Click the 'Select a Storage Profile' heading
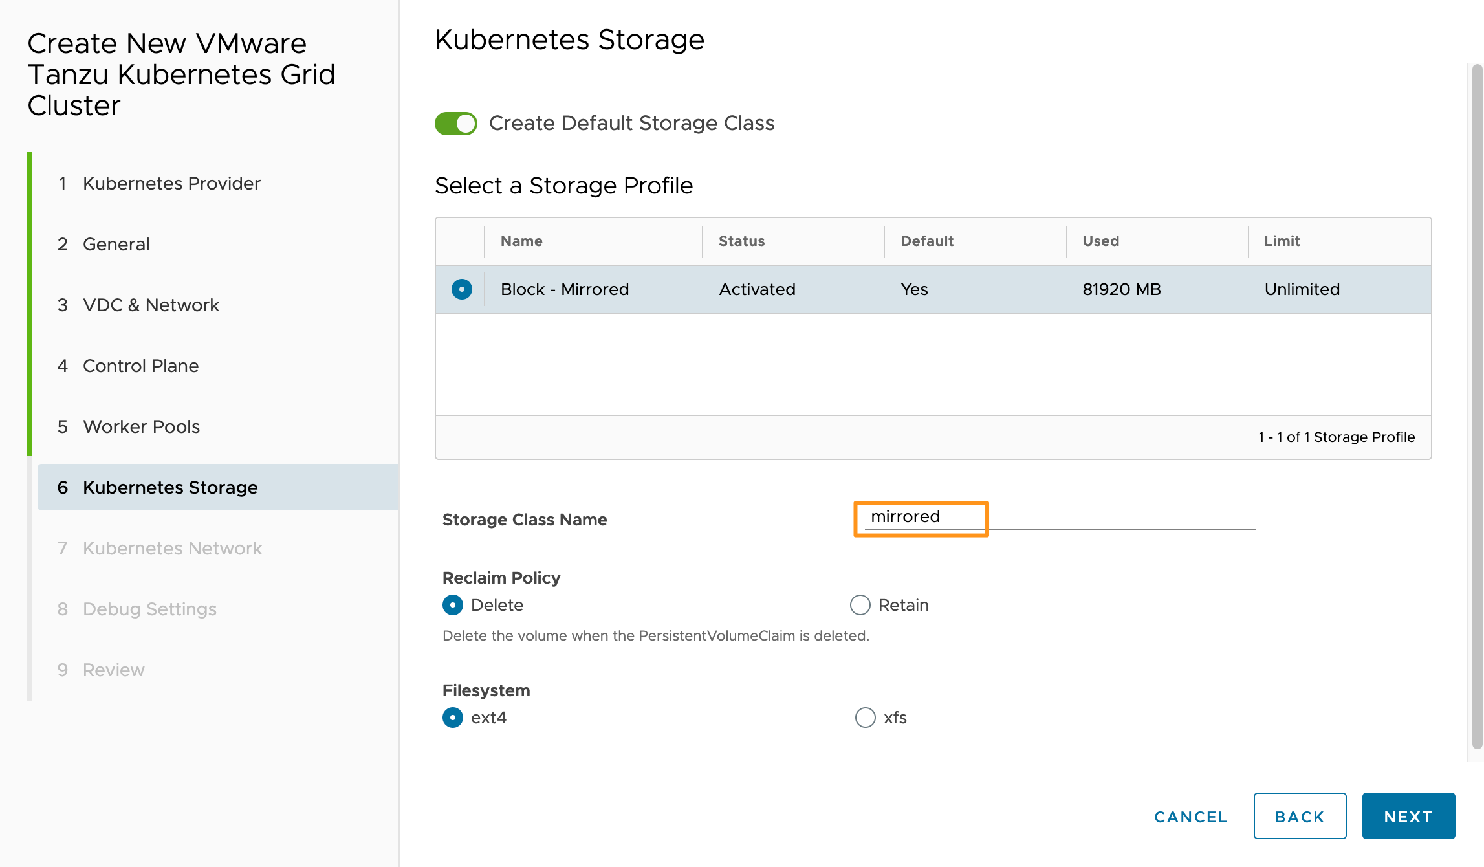This screenshot has height=867, width=1484. click(564, 186)
